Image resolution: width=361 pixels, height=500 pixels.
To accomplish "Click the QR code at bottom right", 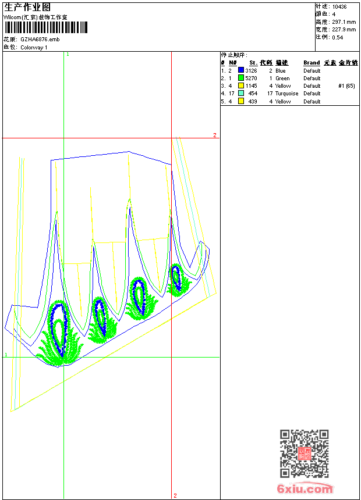I will (x=304, y=453).
